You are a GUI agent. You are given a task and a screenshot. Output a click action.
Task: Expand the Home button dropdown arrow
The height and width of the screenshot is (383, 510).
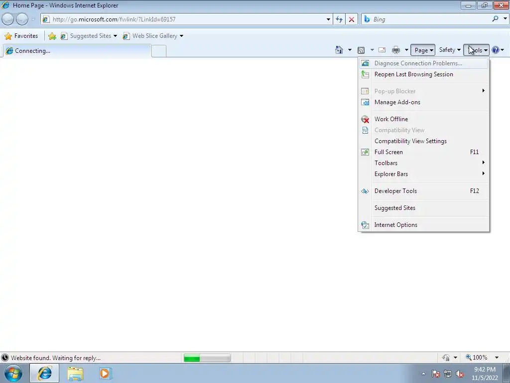click(x=350, y=50)
